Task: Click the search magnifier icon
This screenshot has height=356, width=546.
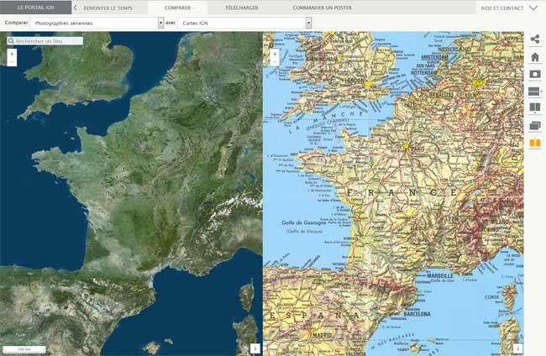Action: [x=11, y=41]
